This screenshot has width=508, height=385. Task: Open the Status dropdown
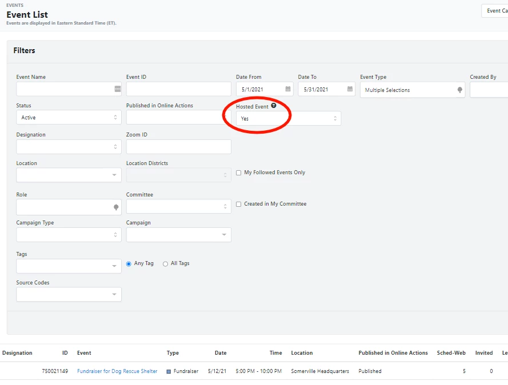(x=69, y=118)
